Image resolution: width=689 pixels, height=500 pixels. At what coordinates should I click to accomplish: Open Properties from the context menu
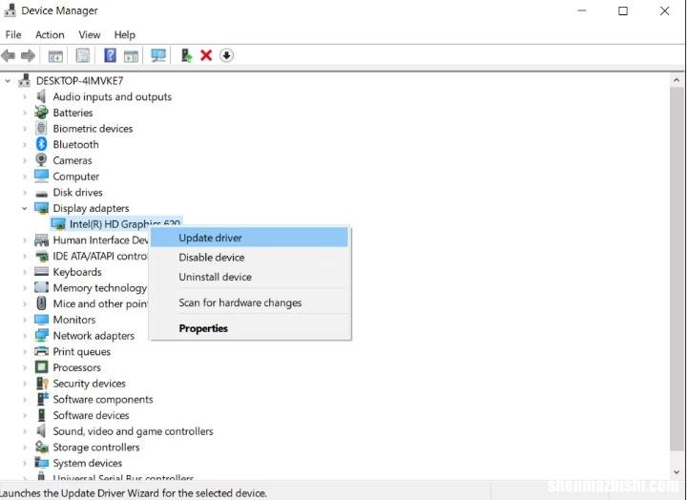coord(250,328)
